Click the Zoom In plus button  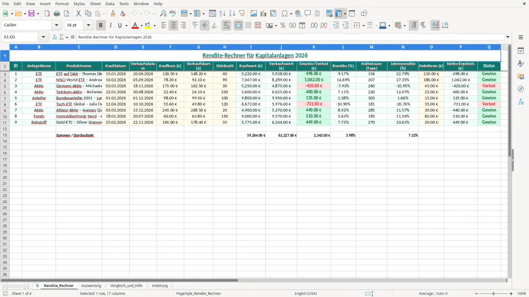(x=511, y=293)
